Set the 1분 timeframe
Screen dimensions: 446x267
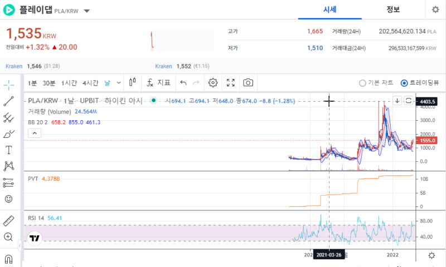coord(32,83)
